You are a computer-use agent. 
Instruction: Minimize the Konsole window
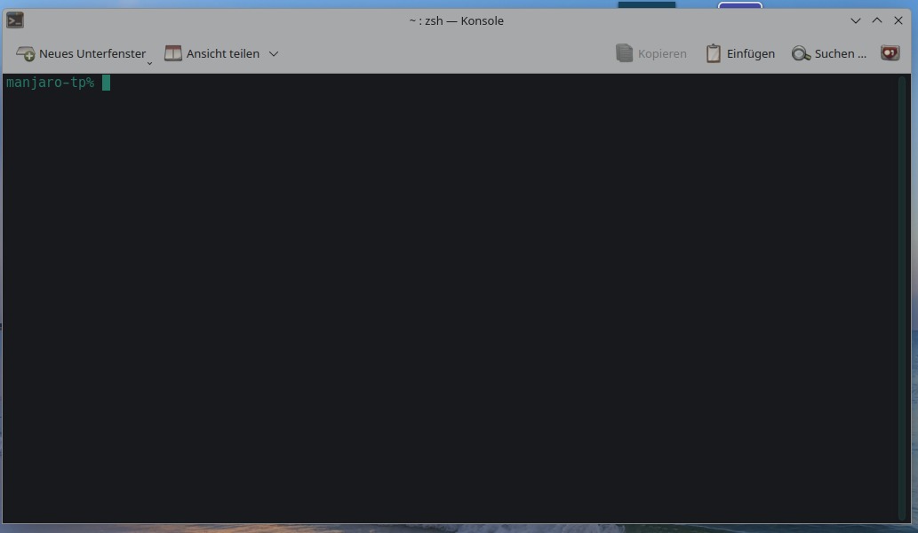tap(856, 20)
